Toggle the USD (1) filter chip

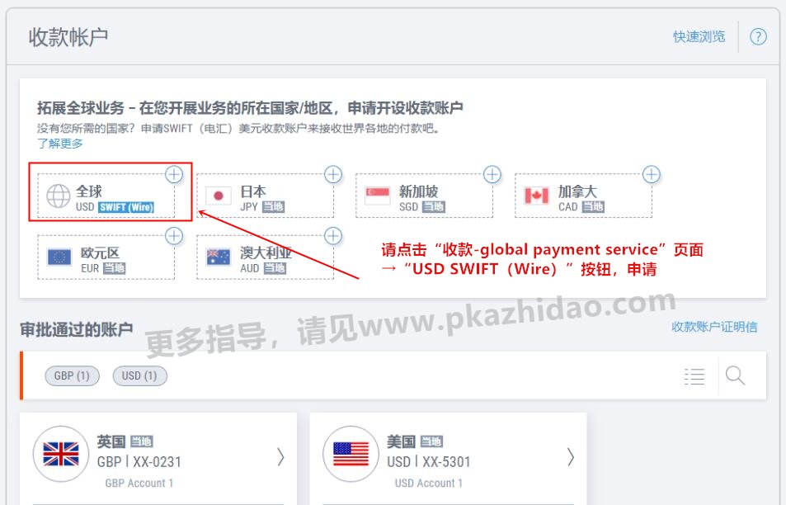click(x=140, y=375)
